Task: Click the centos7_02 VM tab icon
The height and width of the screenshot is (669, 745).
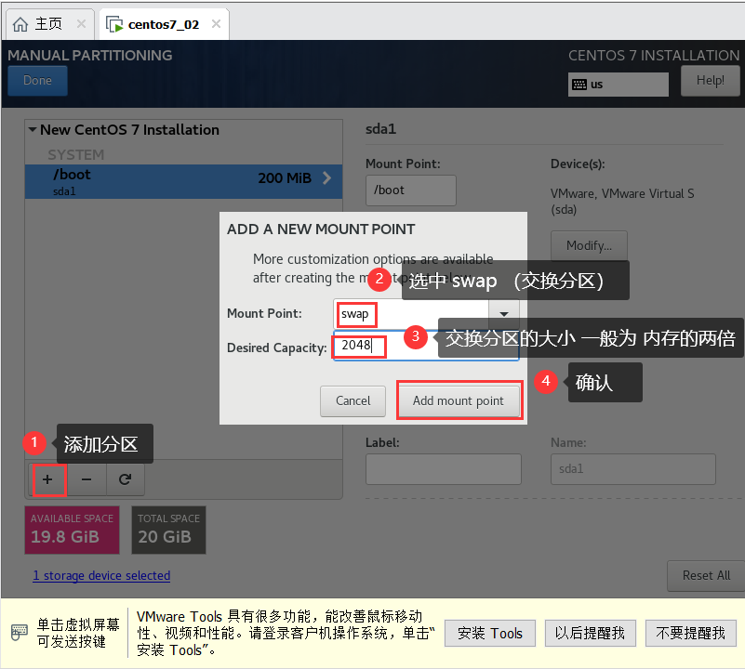Action: [114, 24]
